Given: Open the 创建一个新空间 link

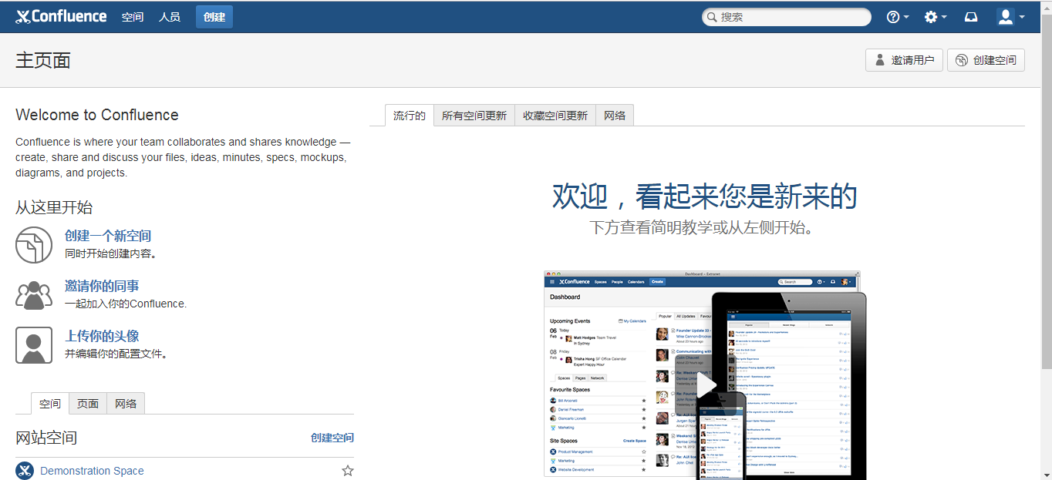Looking at the screenshot, I should [x=108, y=236].
